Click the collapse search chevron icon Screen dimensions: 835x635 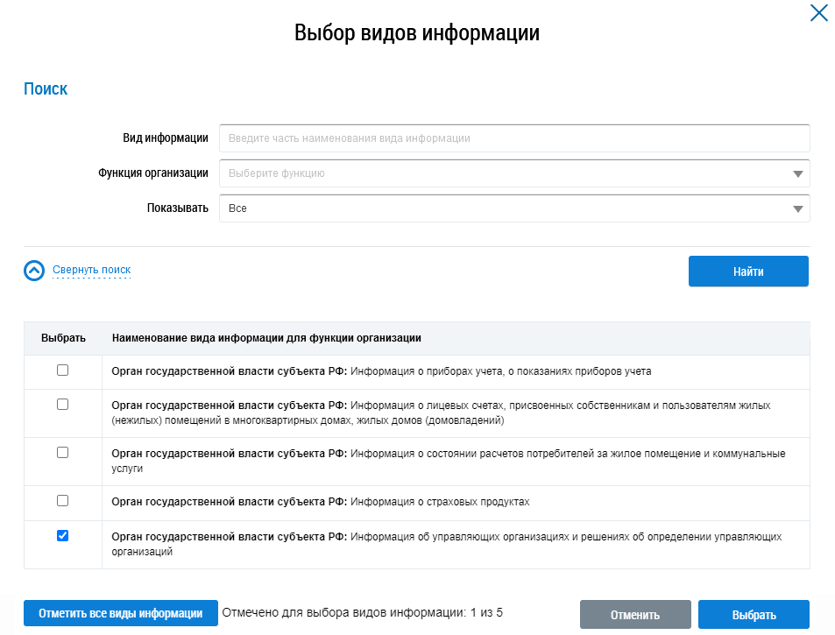(33, 271)
